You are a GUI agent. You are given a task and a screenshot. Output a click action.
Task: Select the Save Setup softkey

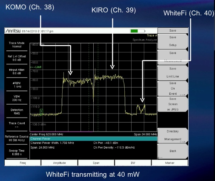click(x=173, y=41)
